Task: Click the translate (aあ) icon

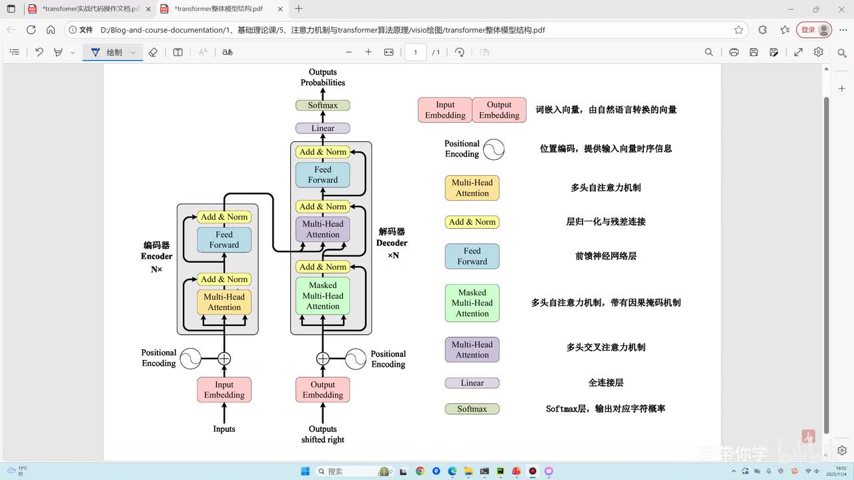Action: (228, 52)
